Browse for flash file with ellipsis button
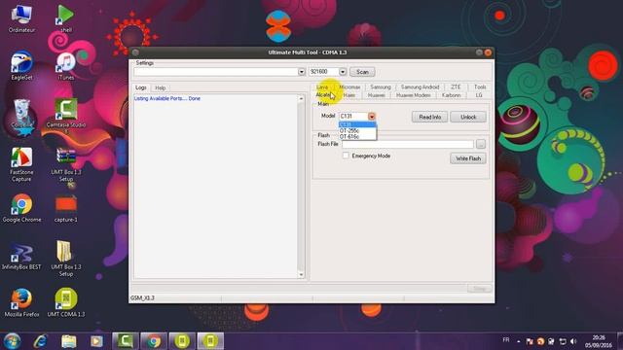 coord(481,144)
